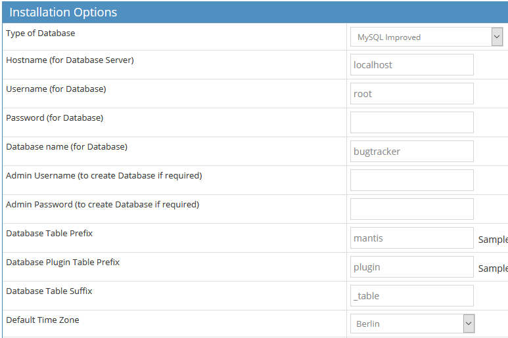
Task: Click the Type of Database dropdown arrow
Action: tap(497, 37)
